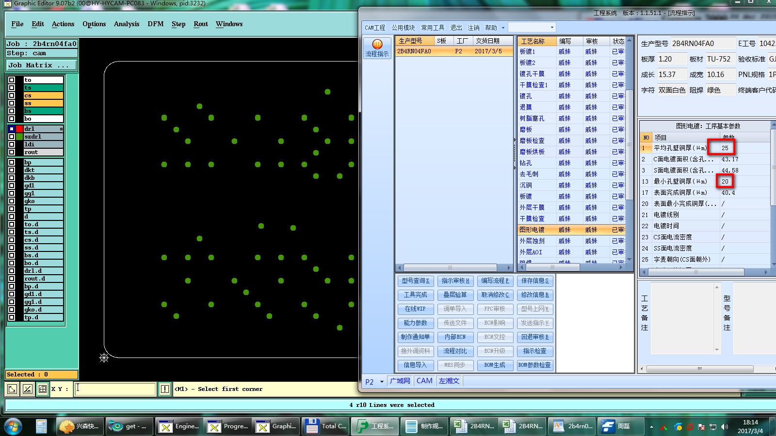Open the Analysis menu

[127, 24]
